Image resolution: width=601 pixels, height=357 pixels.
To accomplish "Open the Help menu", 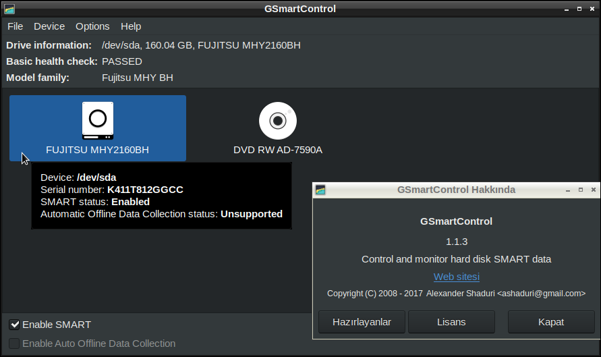I will [131, 26].
